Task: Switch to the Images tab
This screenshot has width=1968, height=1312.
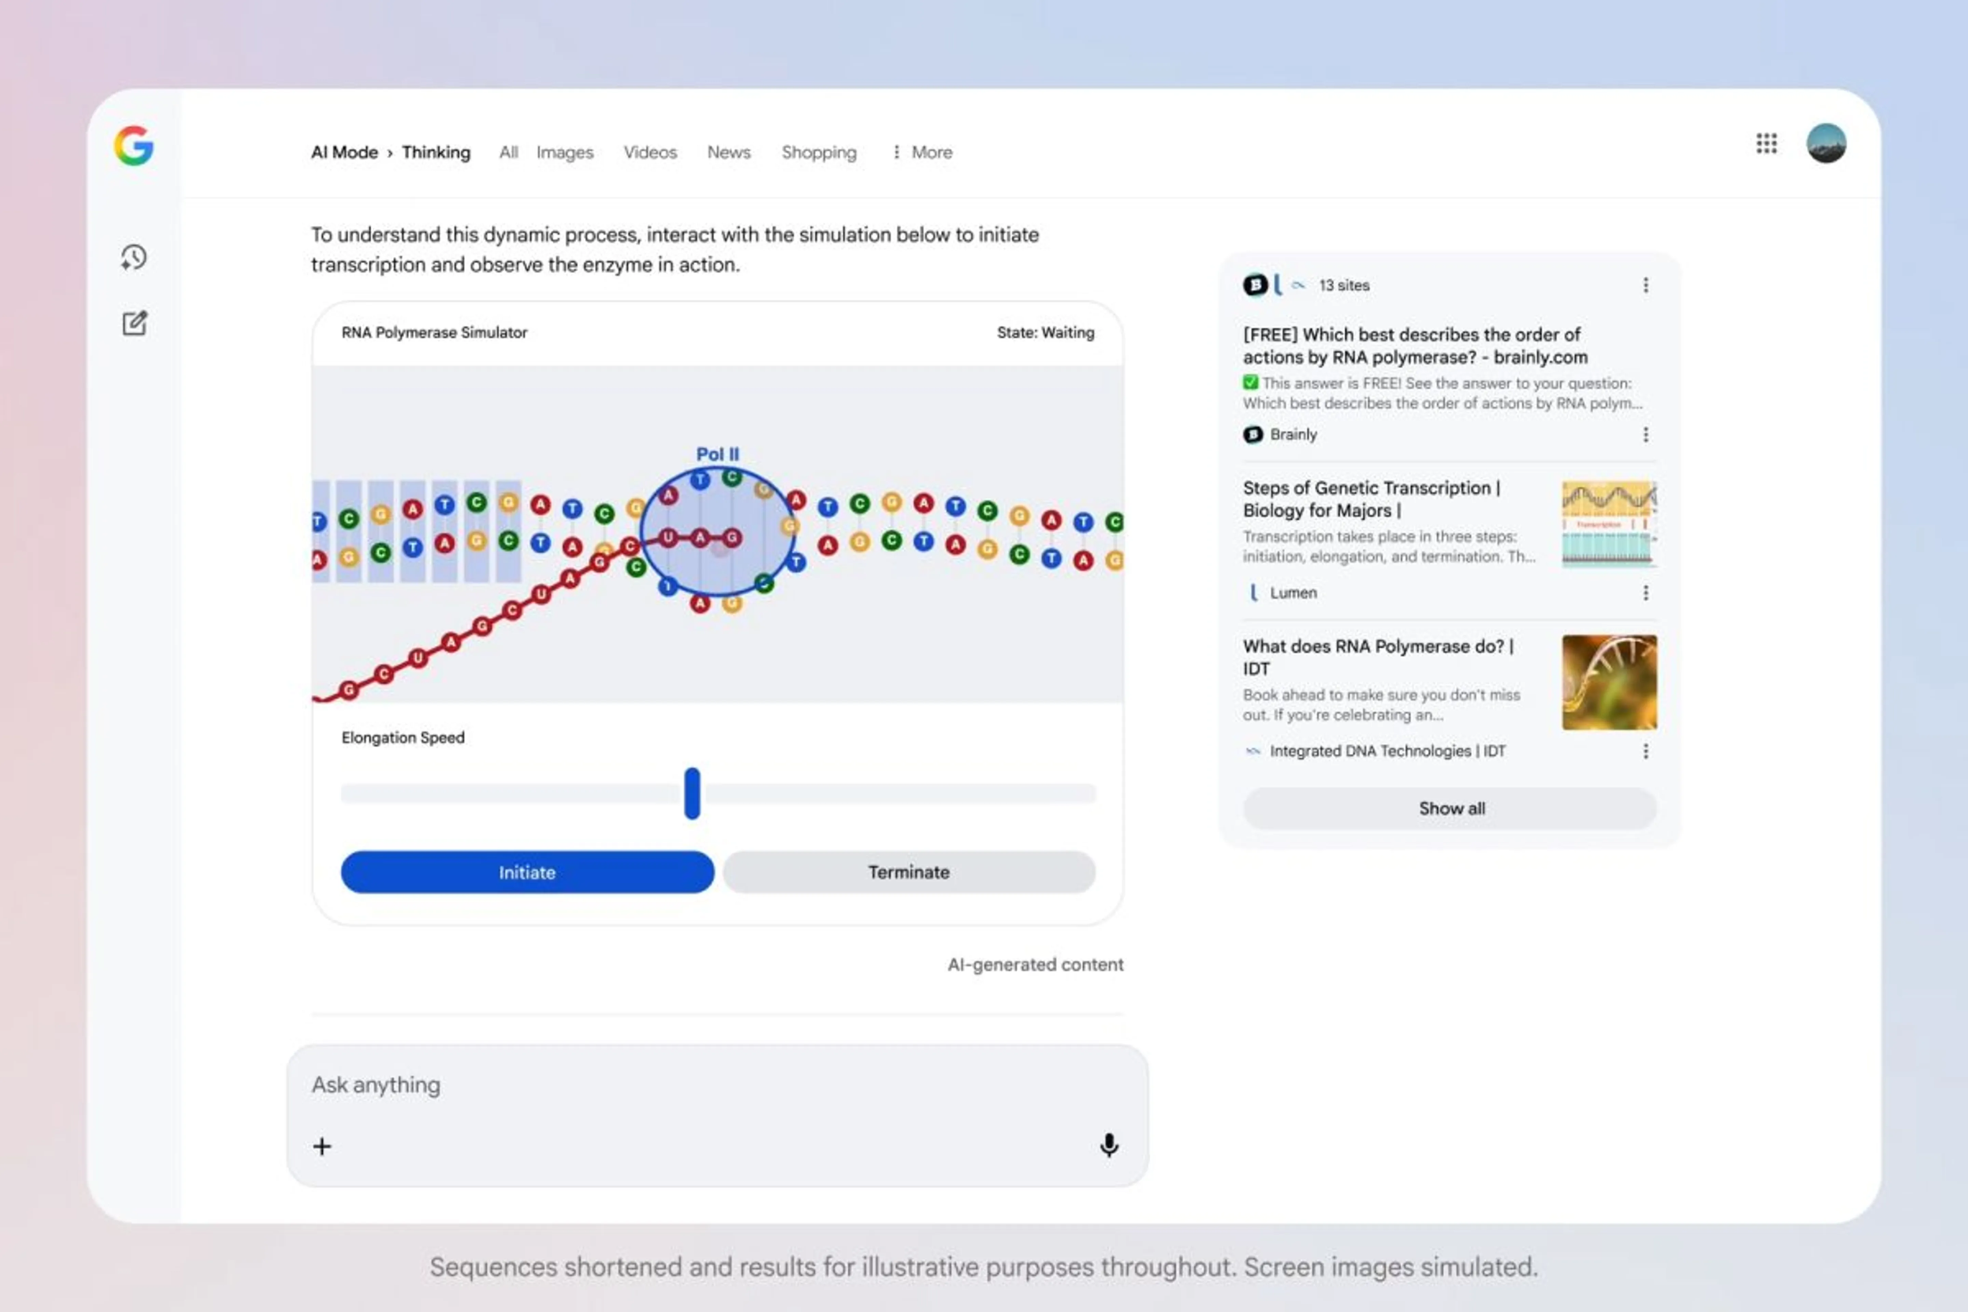Action: point(565,152)
